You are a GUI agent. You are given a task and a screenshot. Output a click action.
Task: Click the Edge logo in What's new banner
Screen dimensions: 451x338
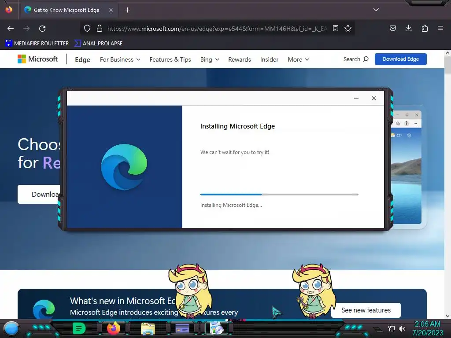44,310
